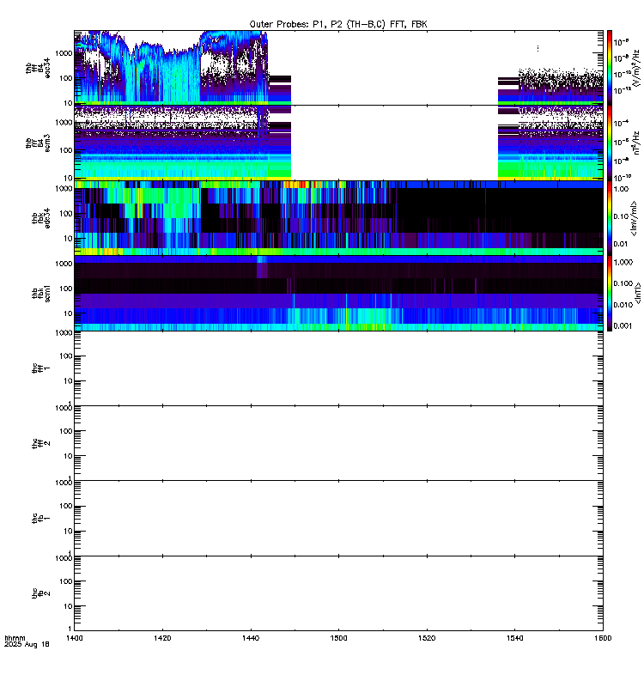The height and width of the screenshot is (687, 644).
Task: Select the thc fff 1 panel label
Action: tap(40, 368)
